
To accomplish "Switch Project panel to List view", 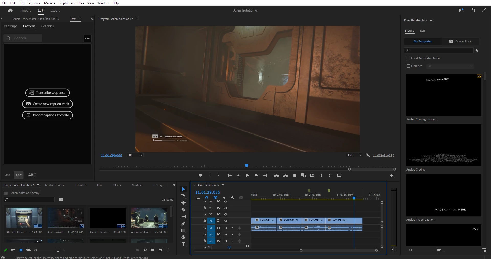I will tap(13, 250).
